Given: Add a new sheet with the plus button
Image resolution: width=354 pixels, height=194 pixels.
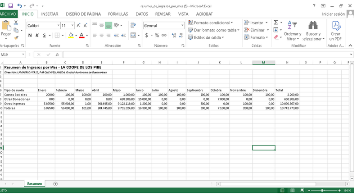Looking at the screenshot, I should click(x=55, y=184).
